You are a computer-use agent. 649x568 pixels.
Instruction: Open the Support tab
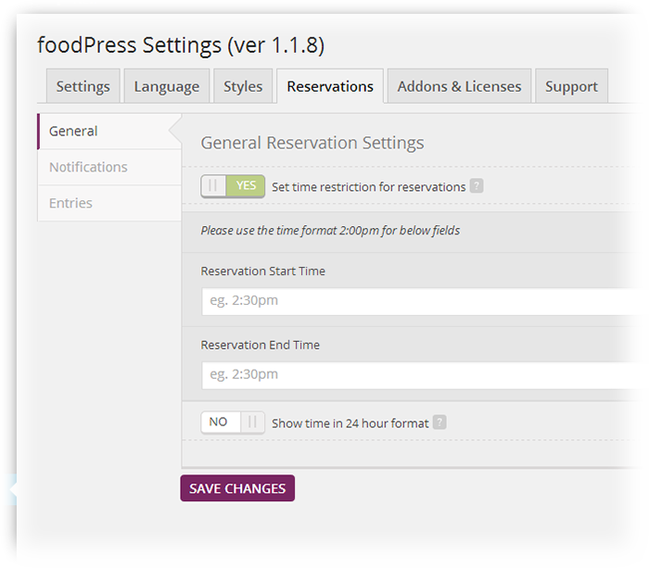click(571, 86)
